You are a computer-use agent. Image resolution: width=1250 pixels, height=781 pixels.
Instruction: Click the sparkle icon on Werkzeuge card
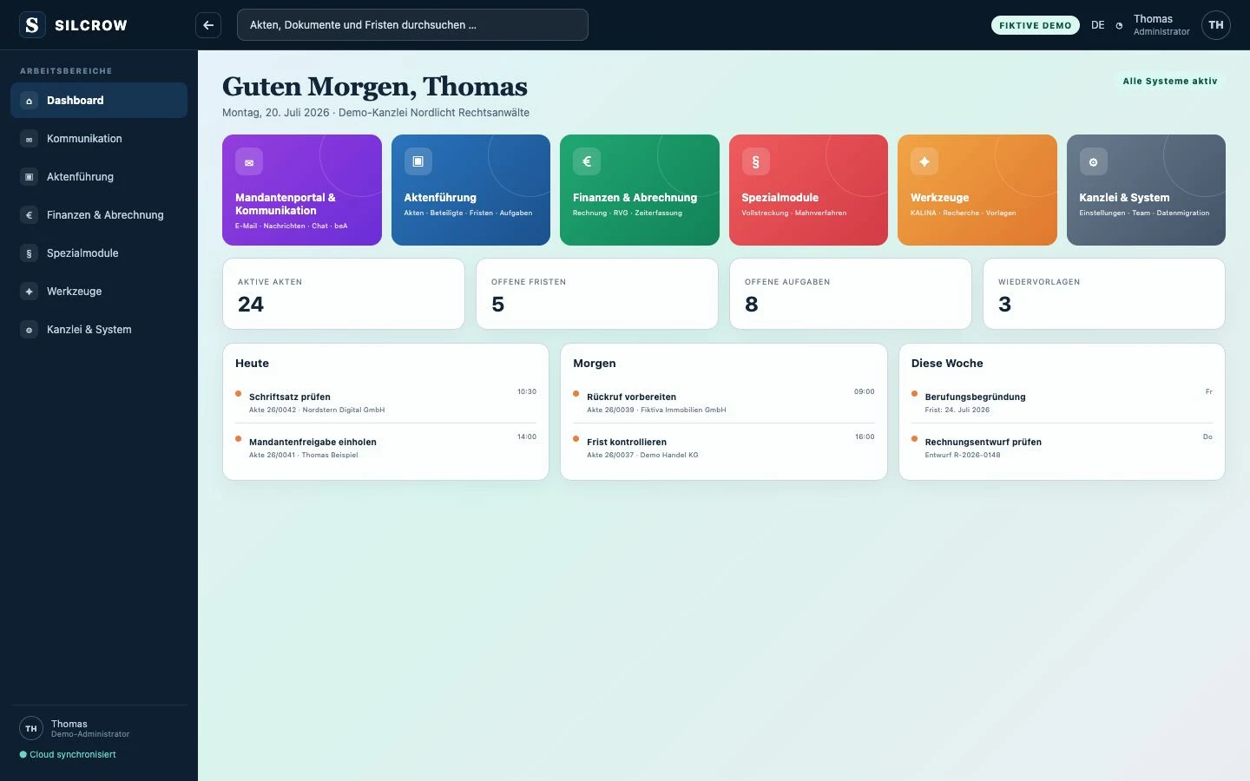pos(924,161)
